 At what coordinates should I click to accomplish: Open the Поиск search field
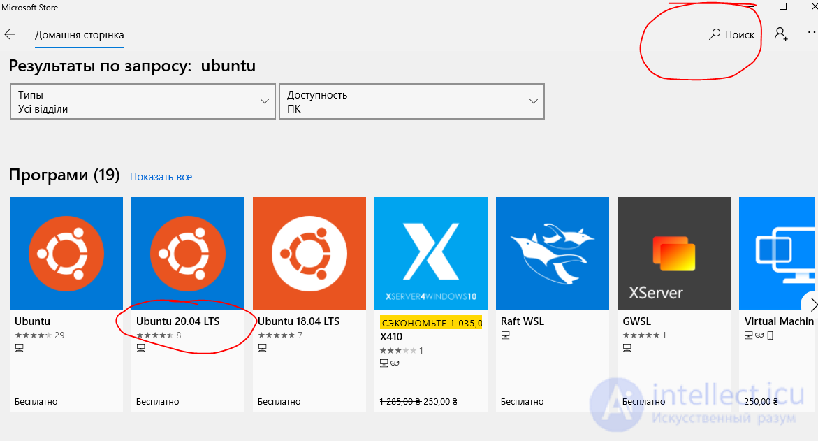731,34
